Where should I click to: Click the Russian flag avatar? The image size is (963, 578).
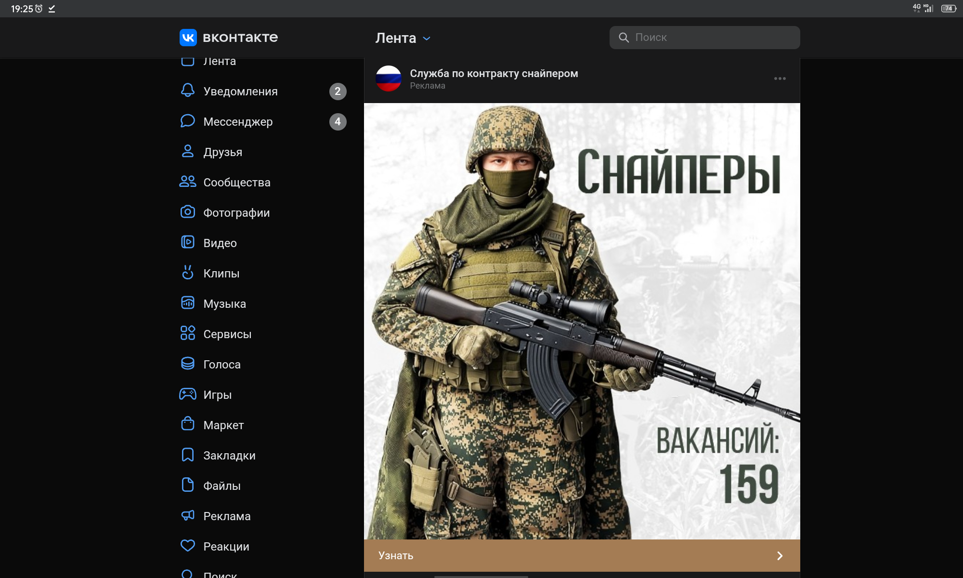click(388, 79)
